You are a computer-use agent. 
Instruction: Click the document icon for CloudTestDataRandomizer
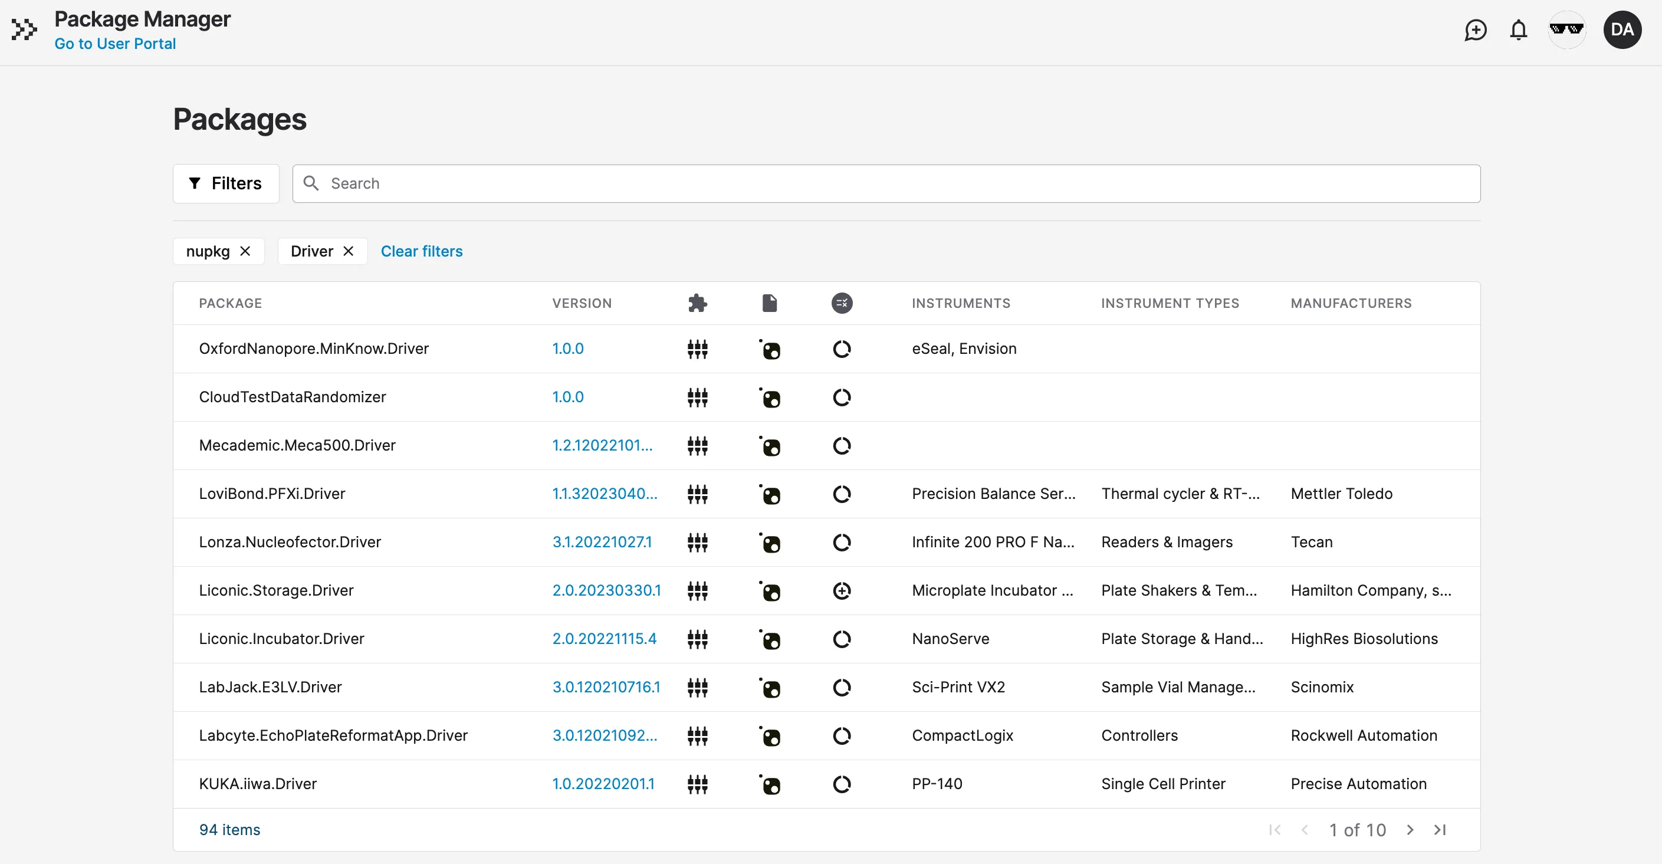770,397
